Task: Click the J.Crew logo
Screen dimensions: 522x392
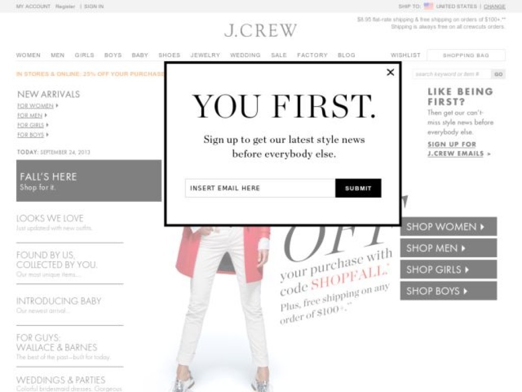Action: tap(260, 31)
